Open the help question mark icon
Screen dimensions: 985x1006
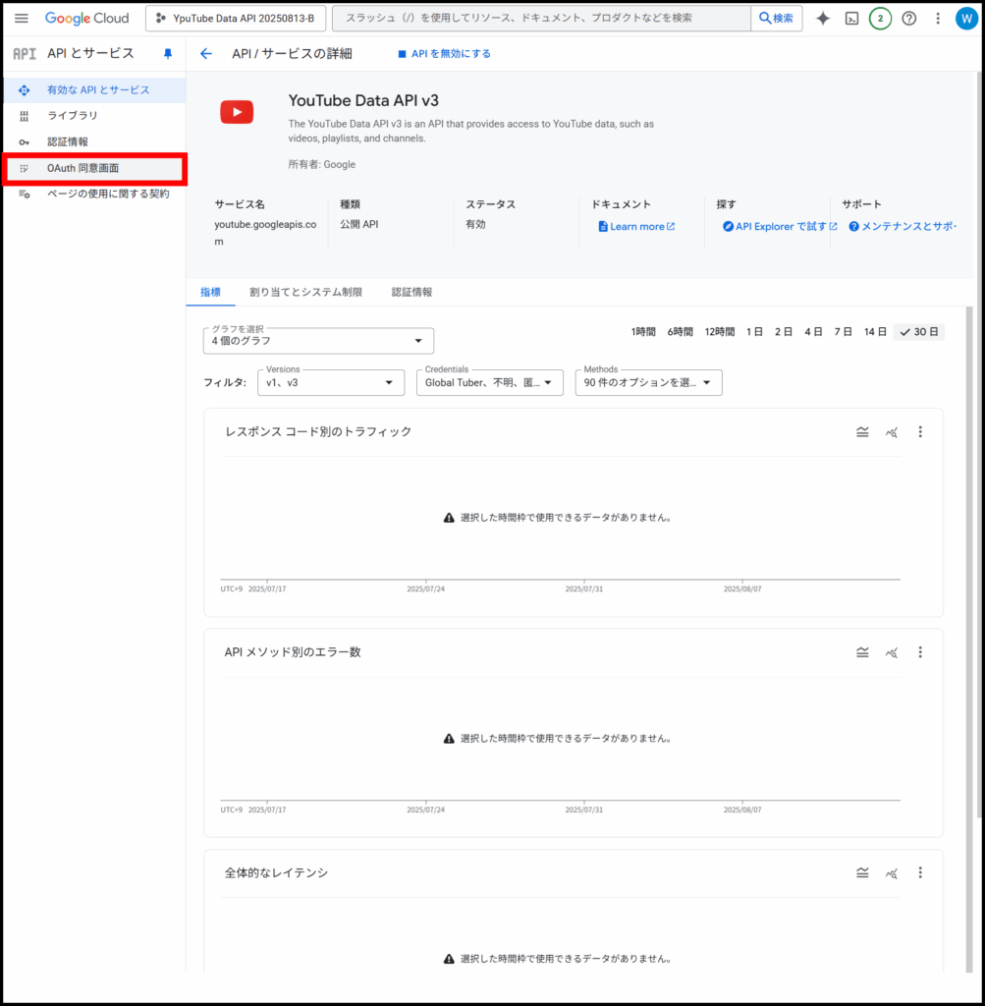pos(908,18)
